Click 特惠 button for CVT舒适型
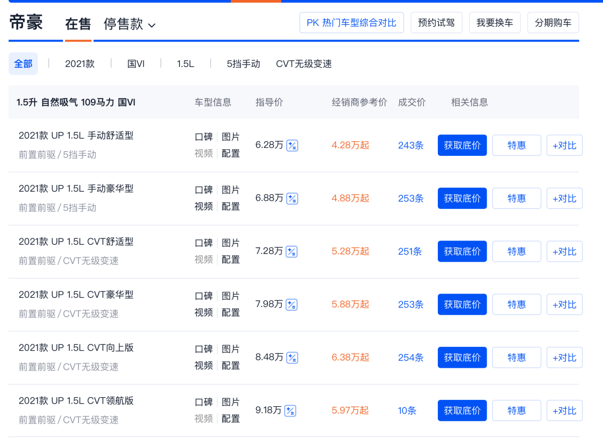This screenshot has height=441, width=603. click(x=516, y=251)
